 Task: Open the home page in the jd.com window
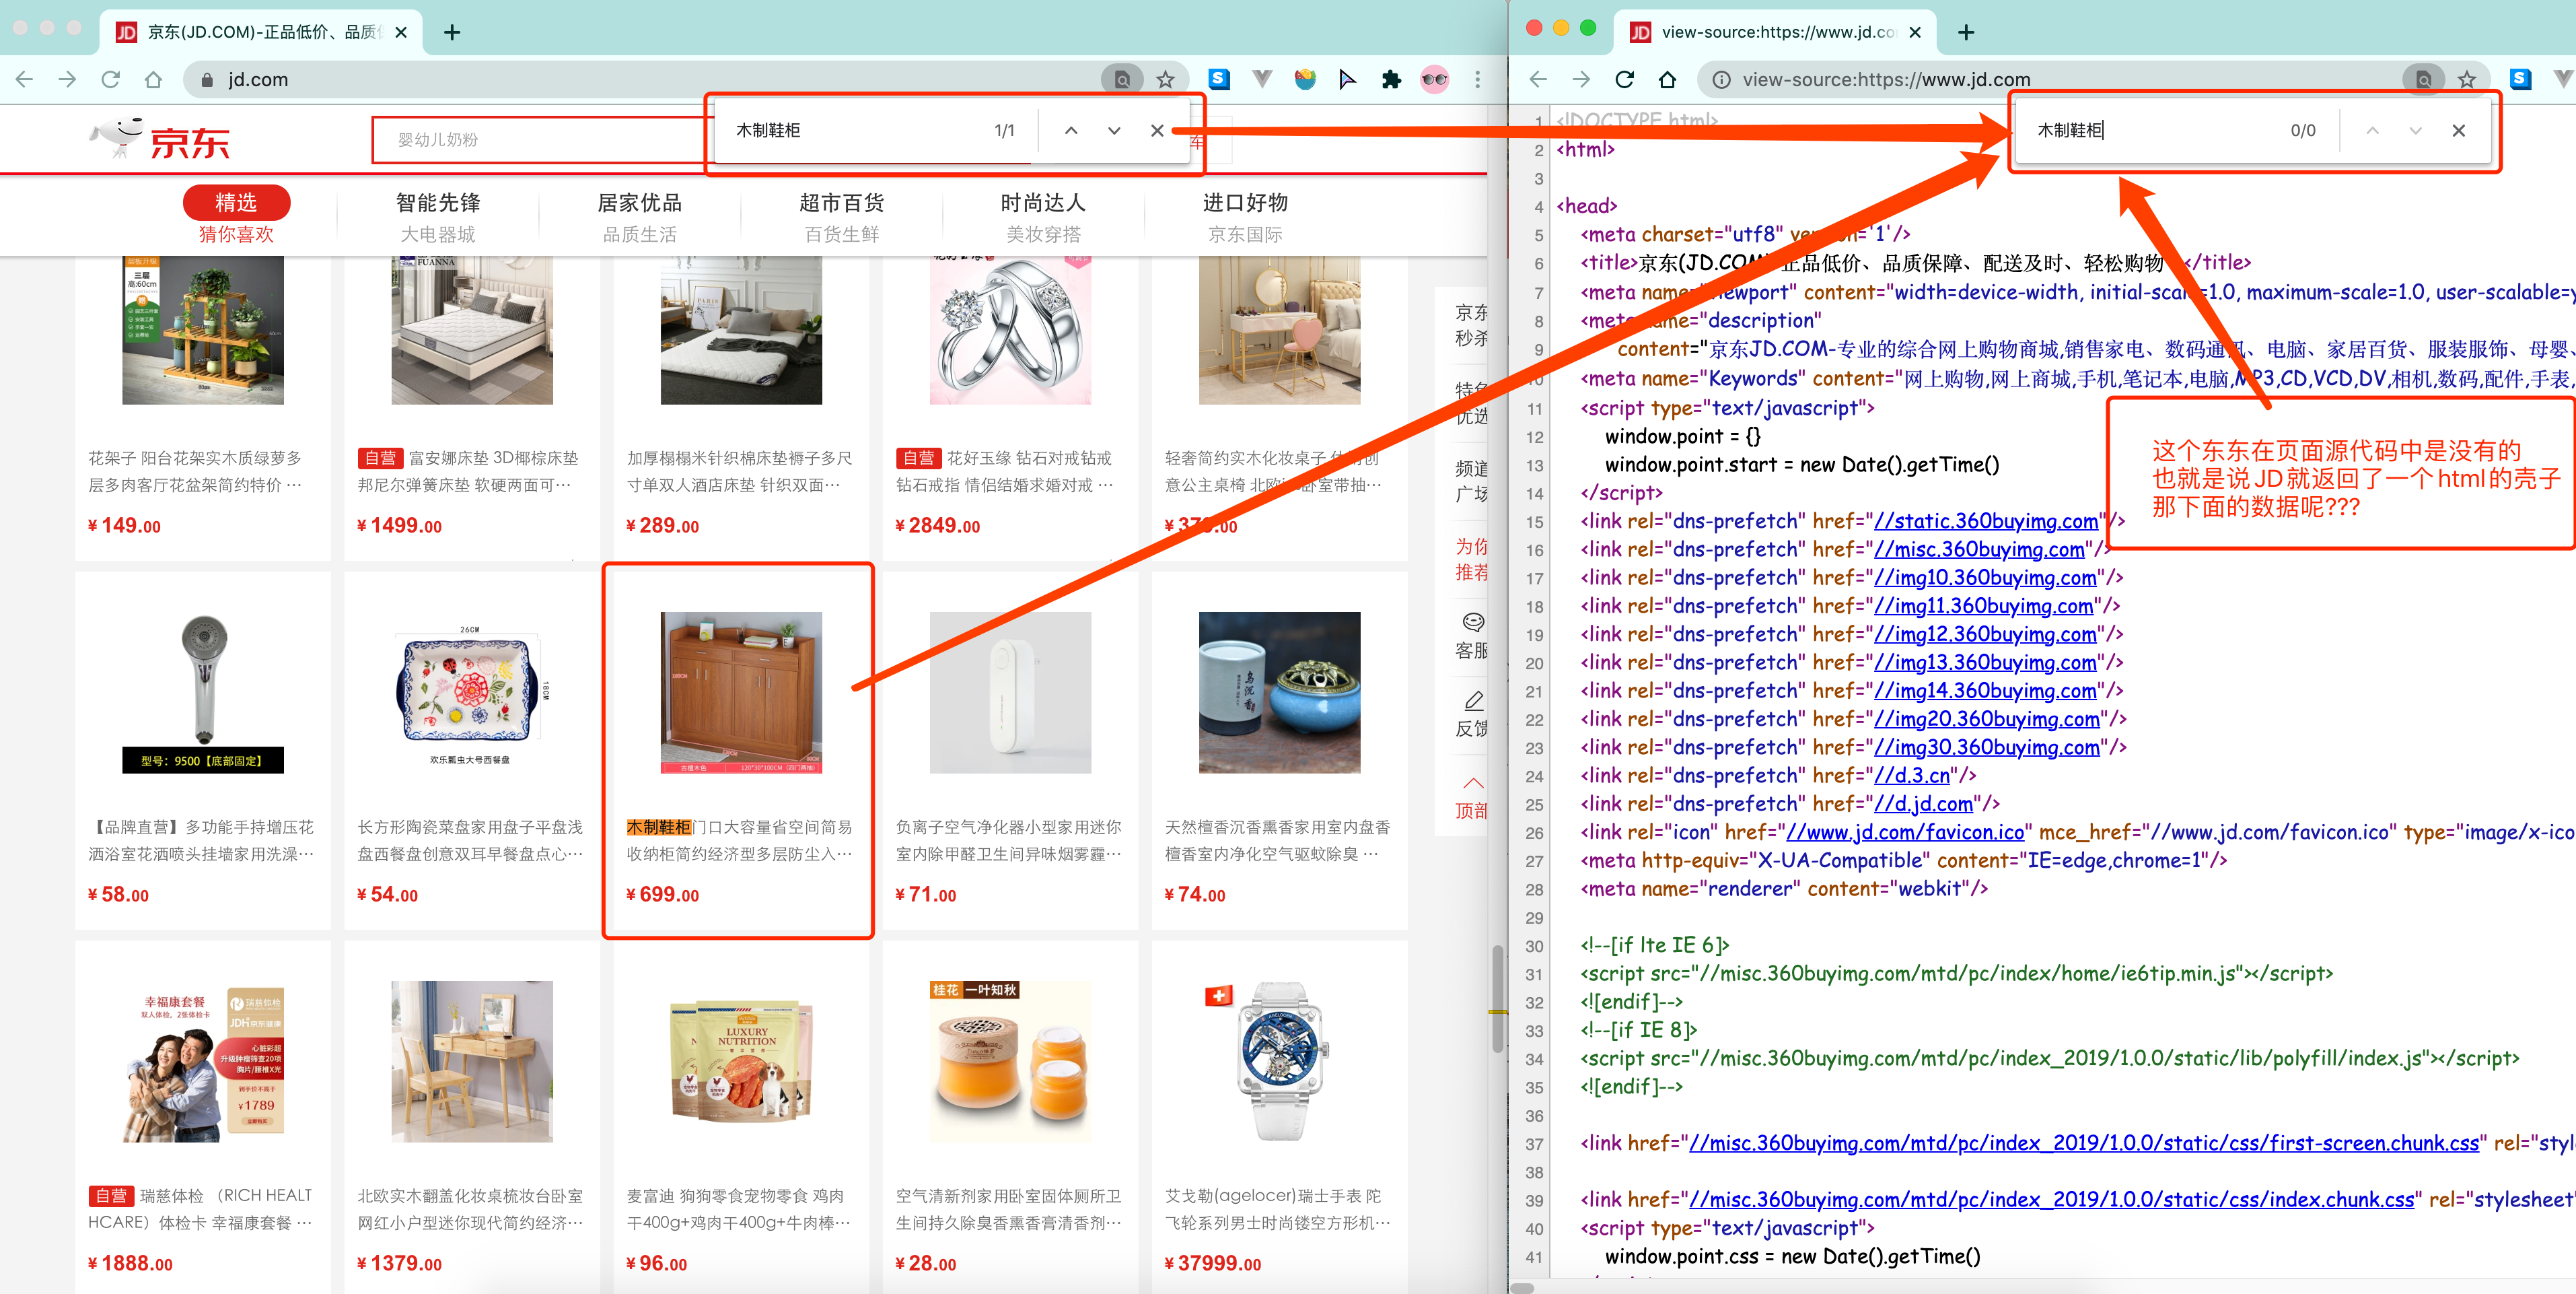[153, 79]
